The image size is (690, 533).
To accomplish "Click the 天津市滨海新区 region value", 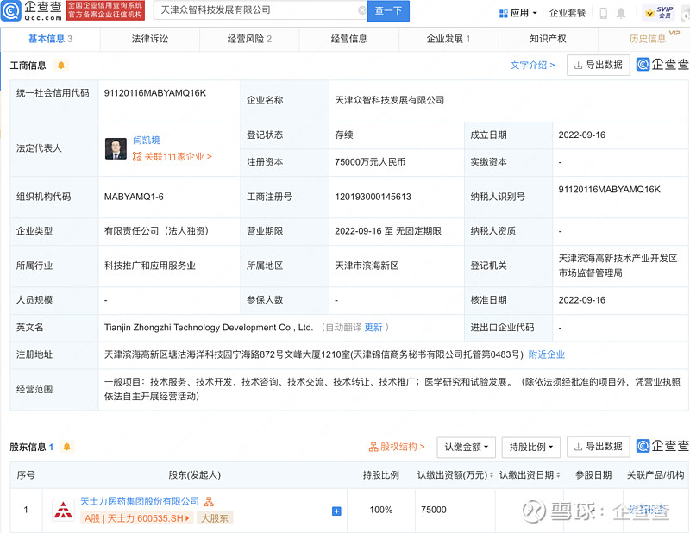I will 367,266.
